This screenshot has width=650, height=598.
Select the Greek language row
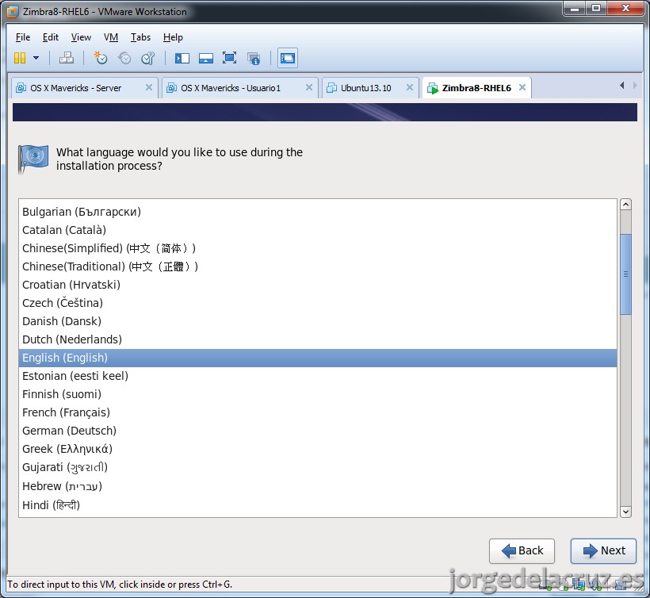click(x=318, y=449)
